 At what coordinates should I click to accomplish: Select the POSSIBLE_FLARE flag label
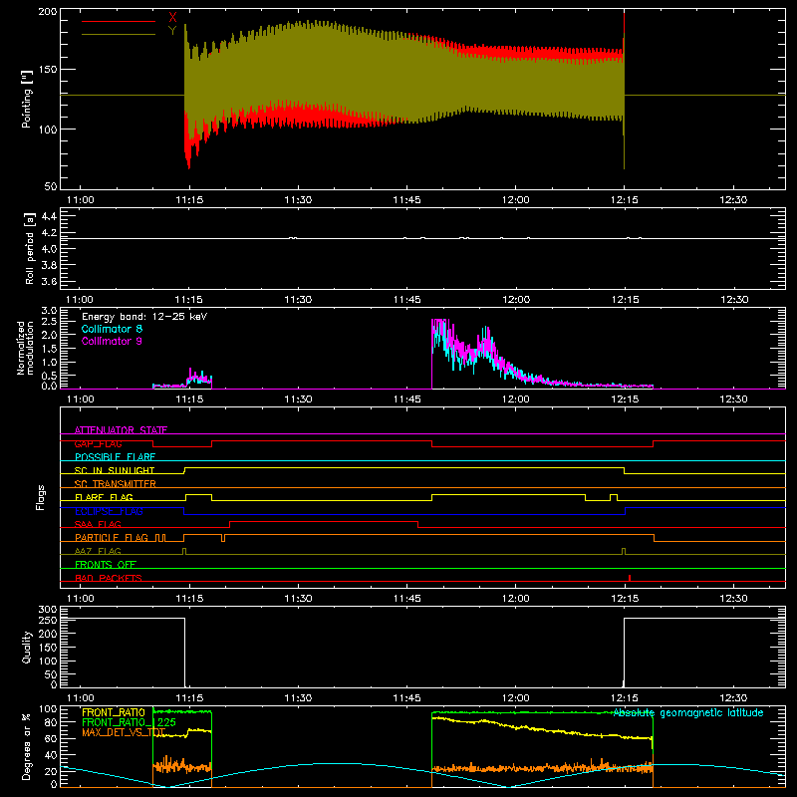[115, 457]
